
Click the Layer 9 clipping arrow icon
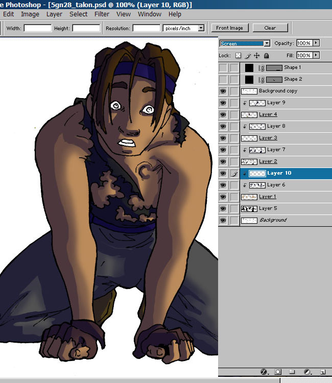(x=245, y=103)
